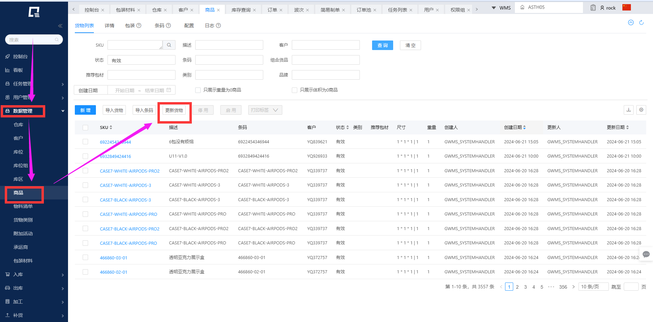The image size is (653, 322).
Task: Open 仓库 in sidebar
Action: [18, 125]
